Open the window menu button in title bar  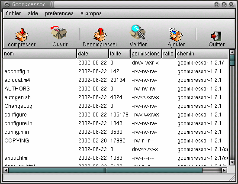pos(7,4)
